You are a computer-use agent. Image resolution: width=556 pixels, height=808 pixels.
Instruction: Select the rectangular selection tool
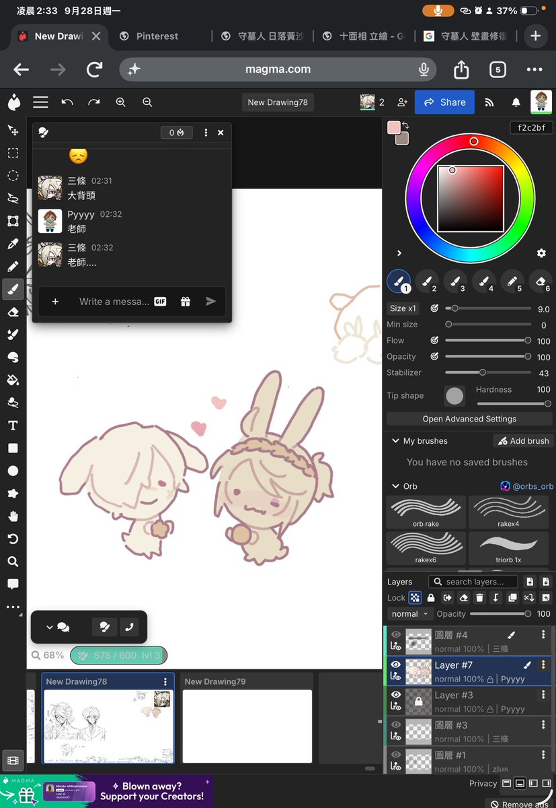pos(13,153)
